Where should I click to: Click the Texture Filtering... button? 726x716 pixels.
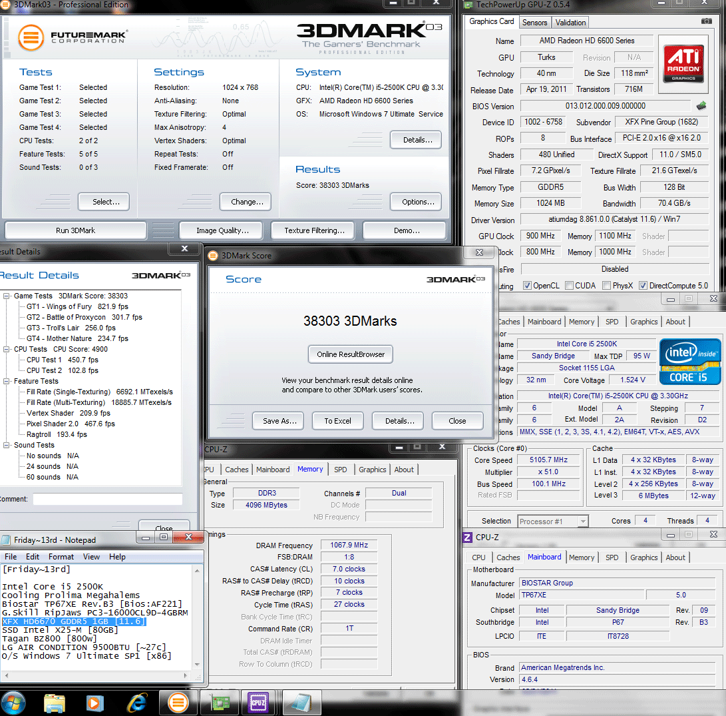[x=314, y=230]
